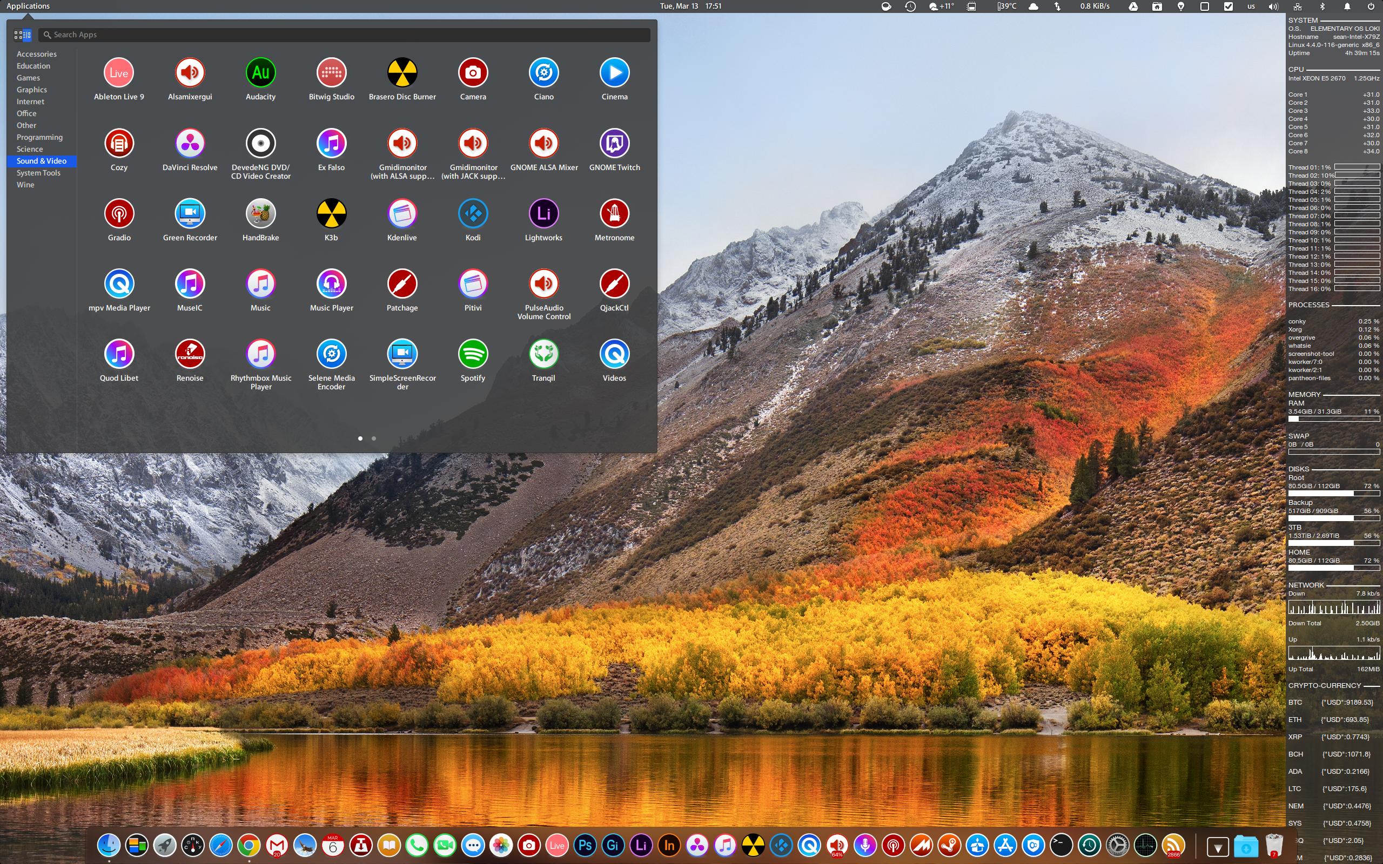Image resolution: width=1383 pixels, height=864 pixels.
Task: Launch Spotify
Action: (x=473, y=361)
